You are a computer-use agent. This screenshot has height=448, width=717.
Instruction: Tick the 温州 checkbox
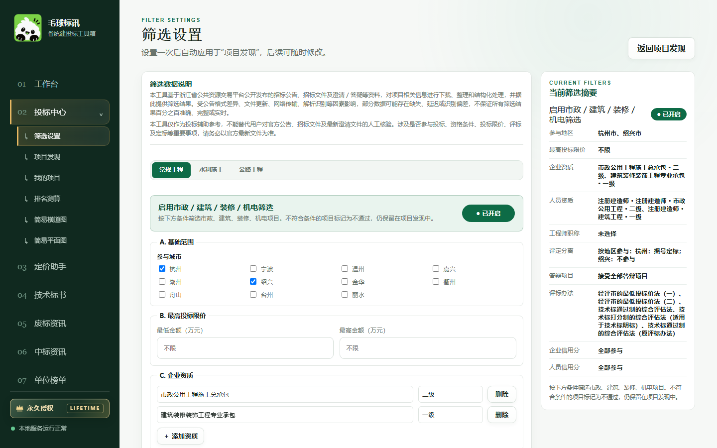tap(345, 269)
